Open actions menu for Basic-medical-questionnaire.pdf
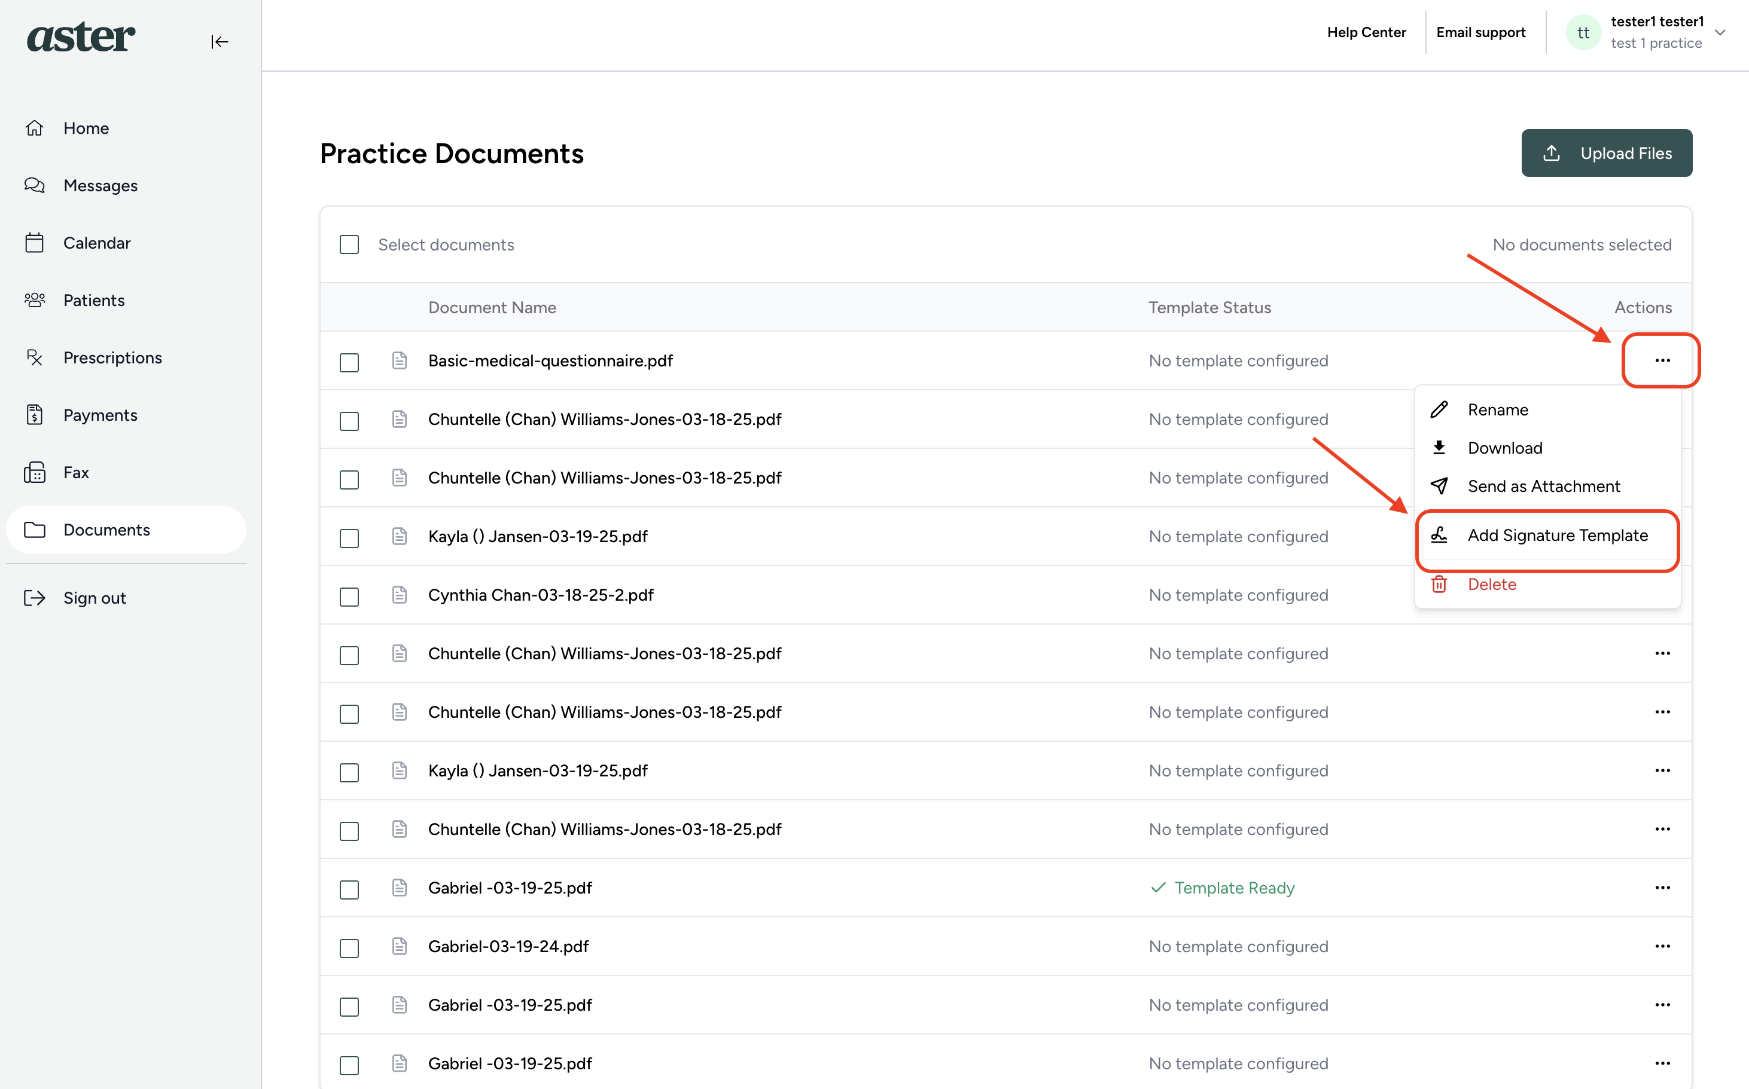The width and height of the screenshot is (1749, 1089). point(1662,360)
